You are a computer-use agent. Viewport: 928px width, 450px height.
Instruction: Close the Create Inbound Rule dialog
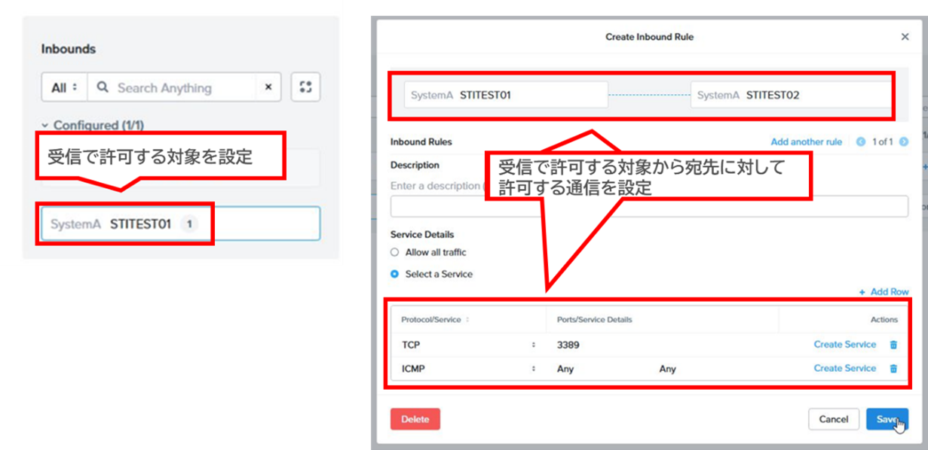tap(905, 37)
